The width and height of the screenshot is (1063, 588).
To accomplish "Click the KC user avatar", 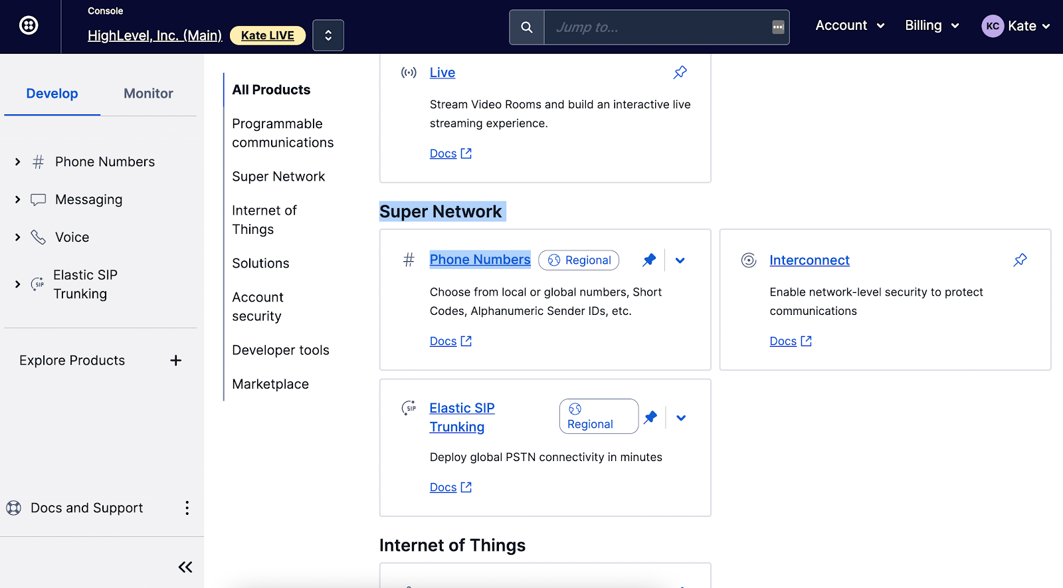I will click(x=993, y=26).
